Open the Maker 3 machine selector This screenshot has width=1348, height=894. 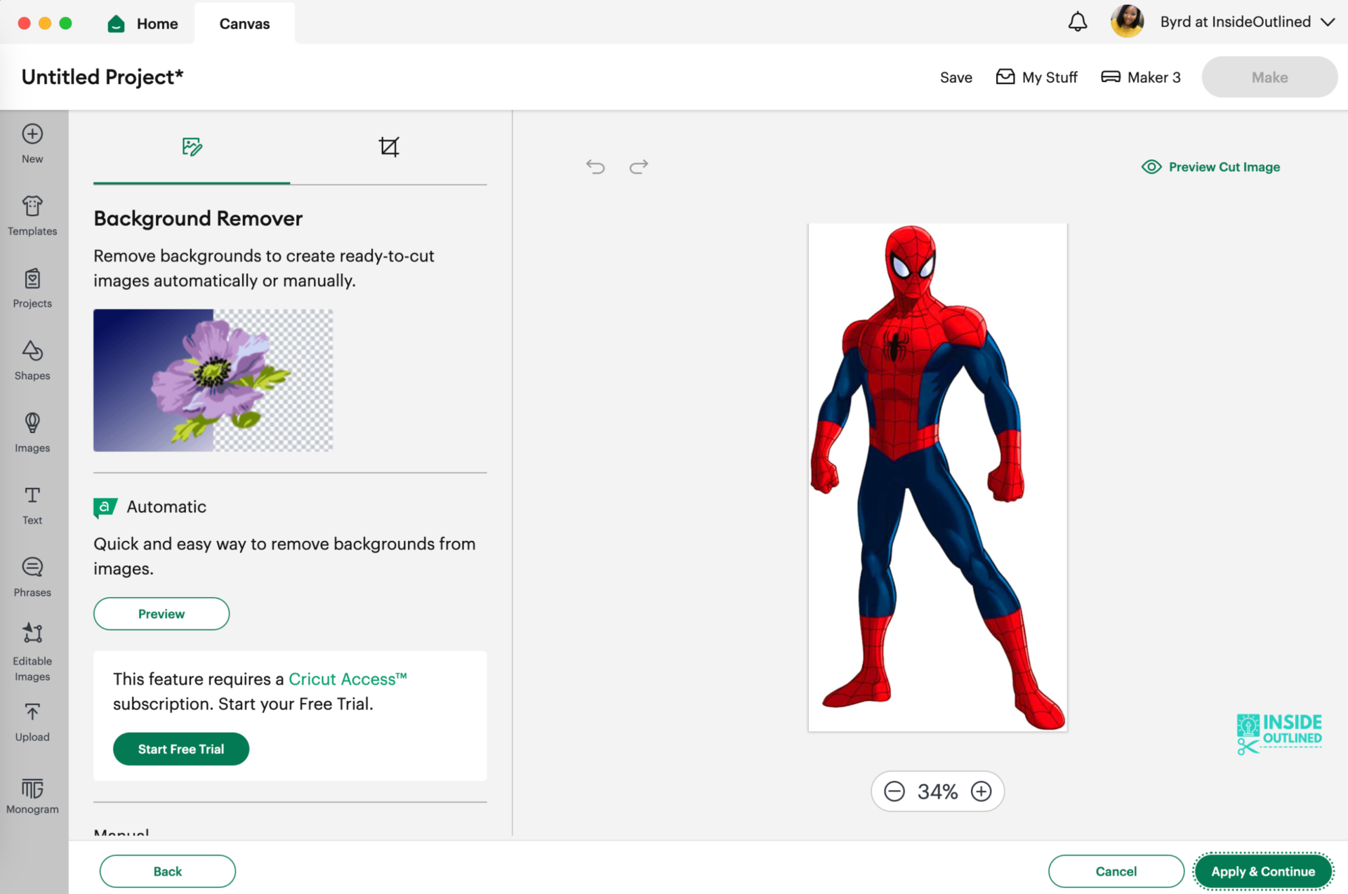[1140, 77]
